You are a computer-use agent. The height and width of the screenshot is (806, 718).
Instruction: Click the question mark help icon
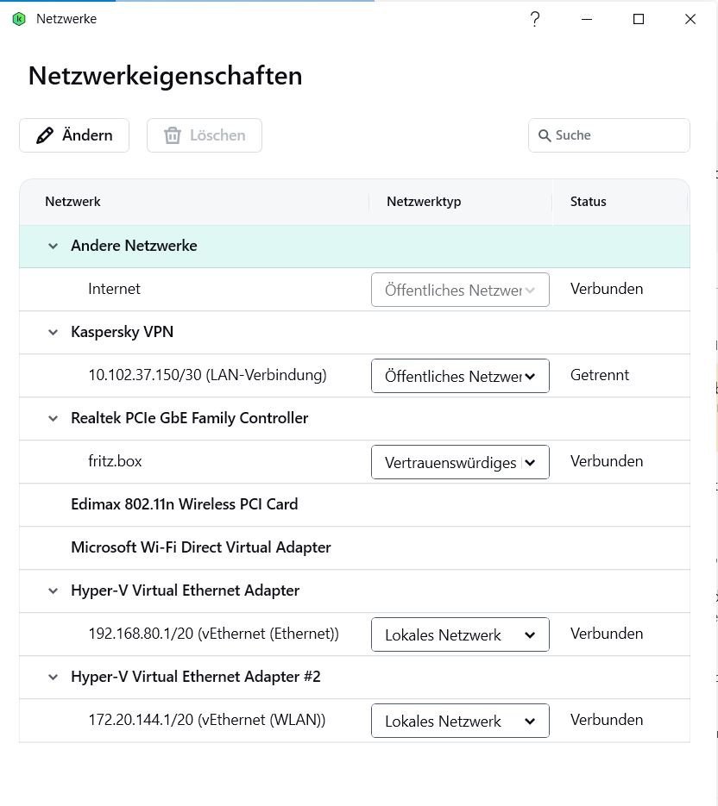(535, 19)
